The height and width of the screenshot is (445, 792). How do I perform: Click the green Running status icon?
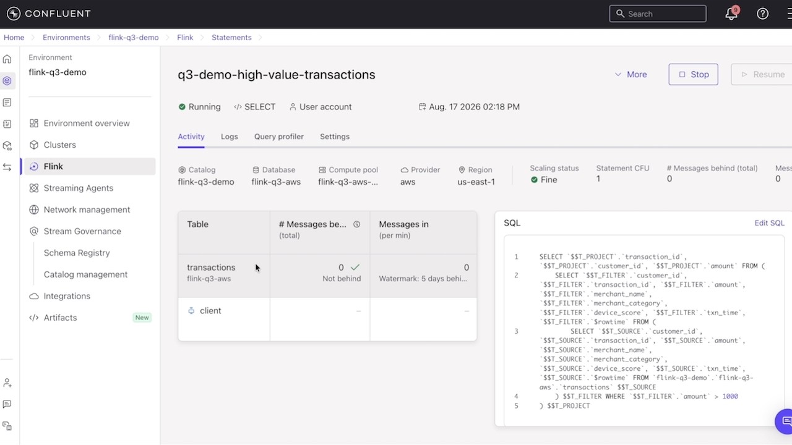coord(182,107)
